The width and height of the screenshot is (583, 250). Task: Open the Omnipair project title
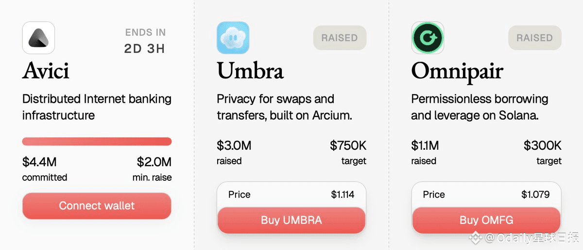(457, 71)
